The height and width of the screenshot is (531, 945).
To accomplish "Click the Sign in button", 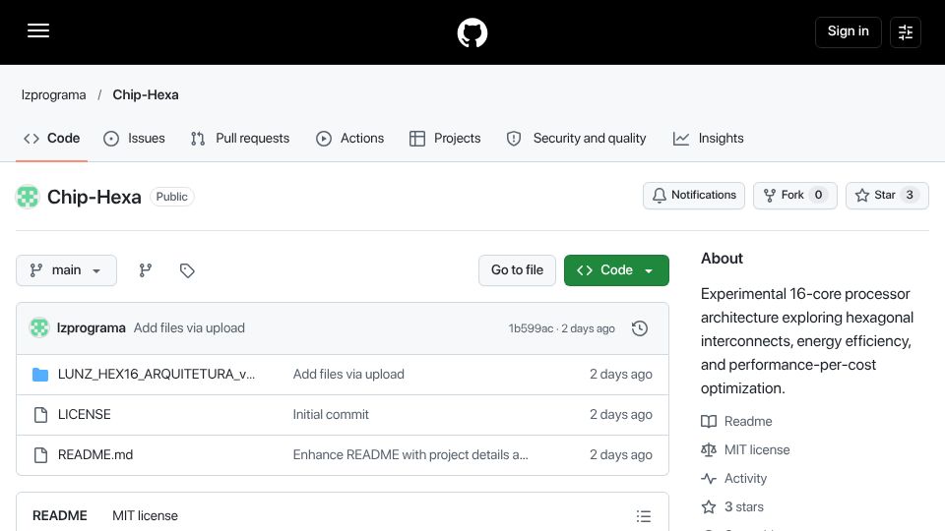I will coord(848,31).
